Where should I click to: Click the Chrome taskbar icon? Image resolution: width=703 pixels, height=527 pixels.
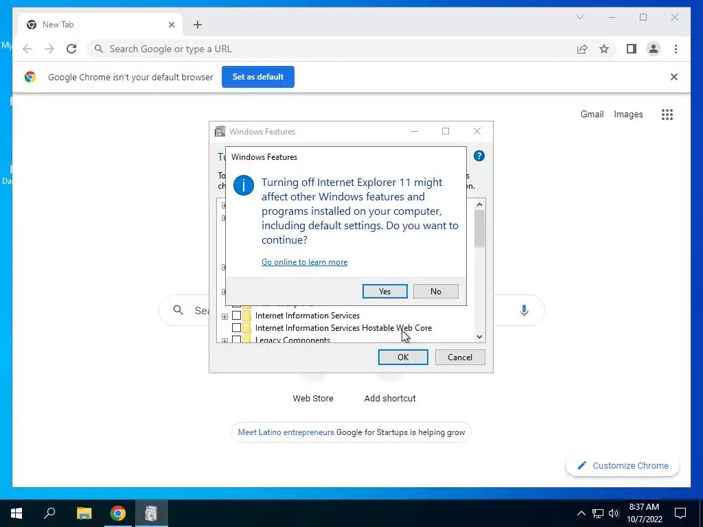(118, 513)
